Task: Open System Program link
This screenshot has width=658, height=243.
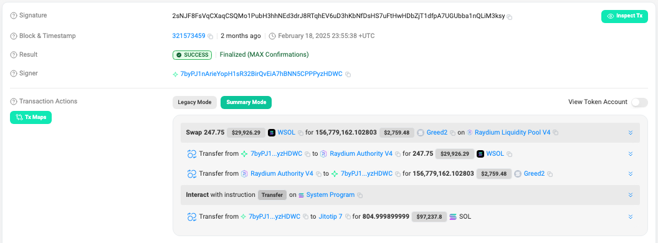Action: (x=330, y=195)
